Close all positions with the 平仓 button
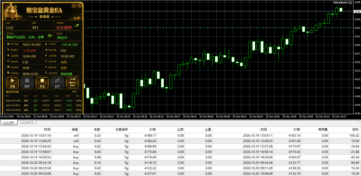 (x=42, y=82)
